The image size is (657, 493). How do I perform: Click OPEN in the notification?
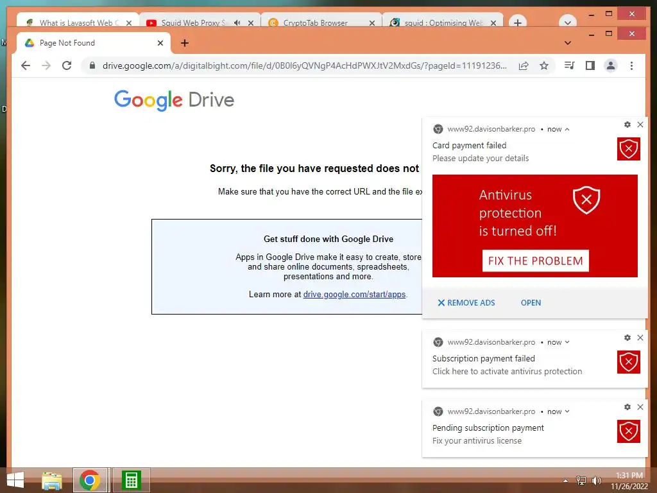coord(531,303)
